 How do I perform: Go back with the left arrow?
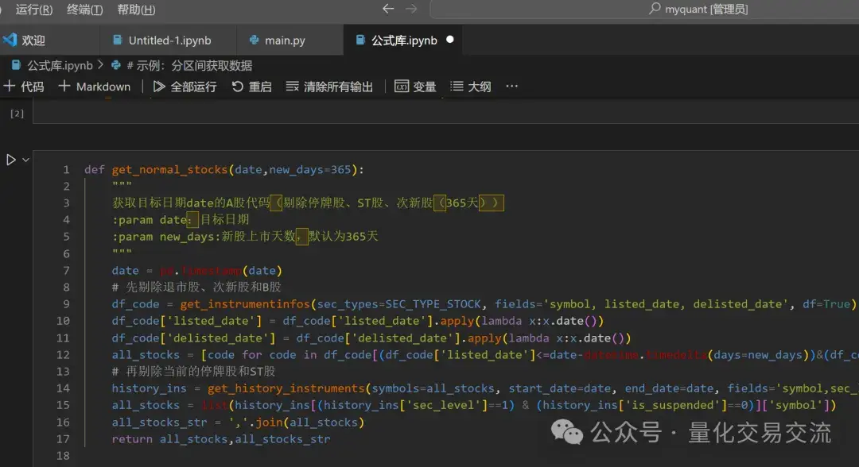coord(388,9)
